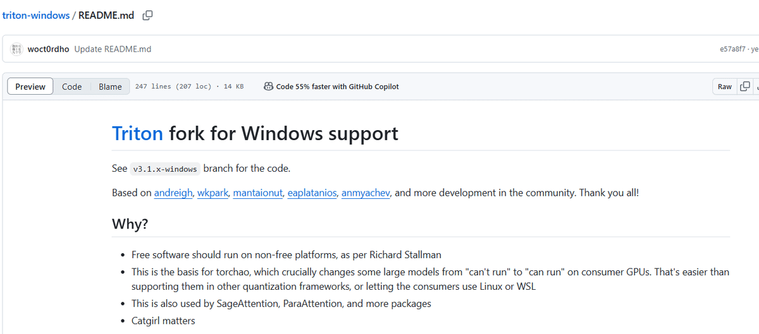This screenshot has height=334, width=759.
Task: Open 'Update README.md' commit message
Action: 113,49
